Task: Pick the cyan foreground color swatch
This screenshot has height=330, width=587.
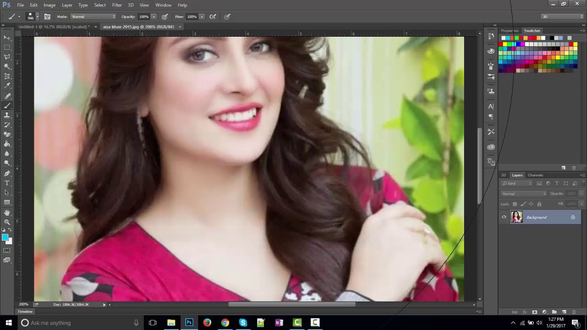Action: (x=5, y=237)
